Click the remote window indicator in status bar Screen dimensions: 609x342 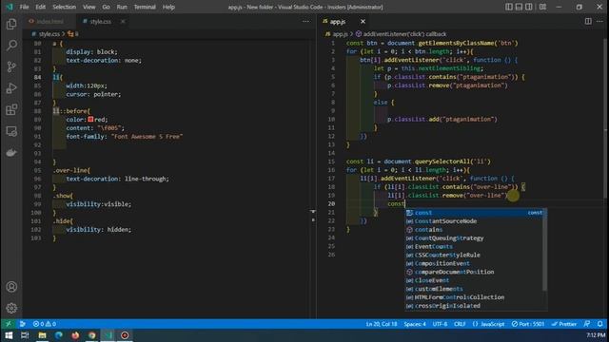pyautogui.click(x=9, y=324)
